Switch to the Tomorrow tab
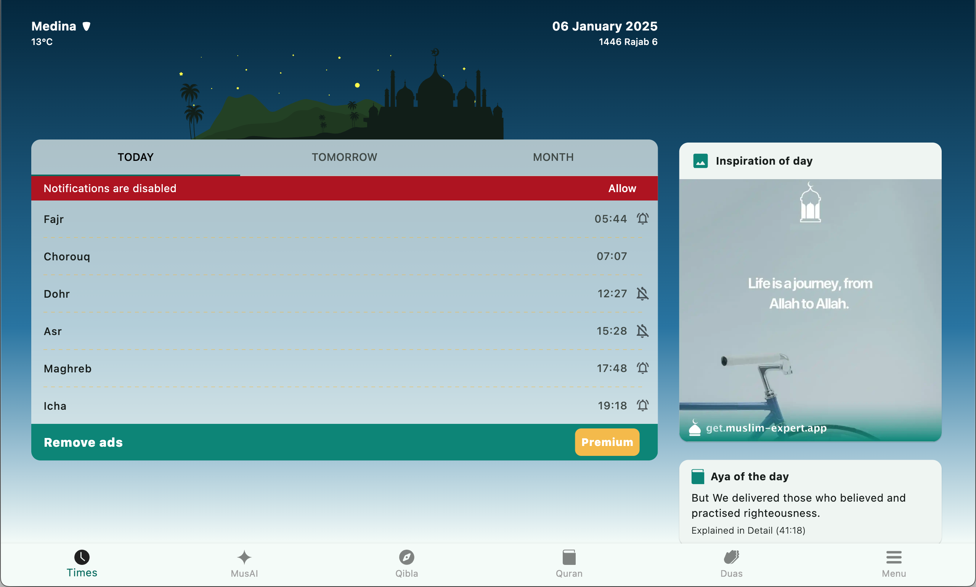The height and width of the screenshot is (587, 976). (x=344, y=157)
